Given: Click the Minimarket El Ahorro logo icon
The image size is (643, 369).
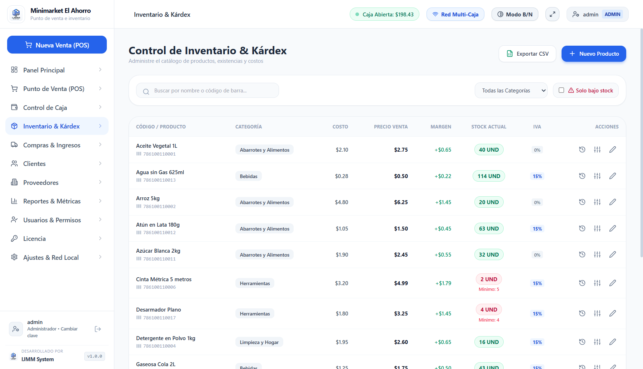Looking at the screenshot, I should (x=16, y=14).
